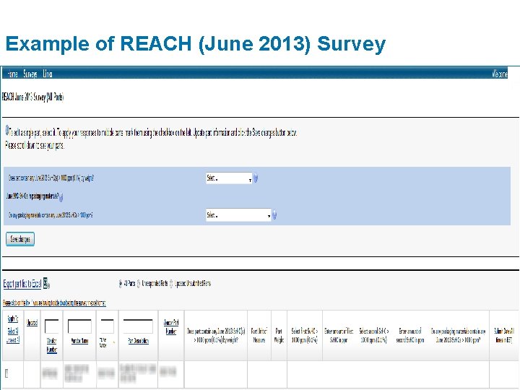Click help icon beside packaging Select dropdown

[274, 215]
